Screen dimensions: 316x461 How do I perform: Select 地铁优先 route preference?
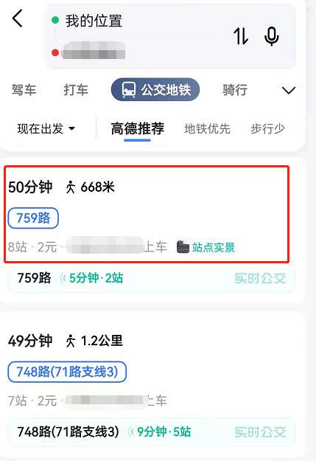tap(207, 129)
